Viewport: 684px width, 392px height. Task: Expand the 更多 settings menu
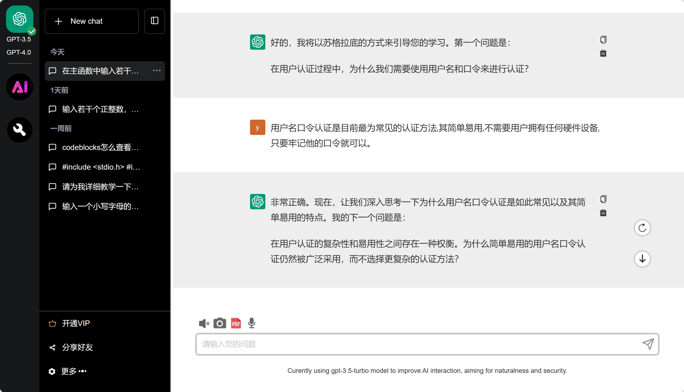[x=74, y=371]
